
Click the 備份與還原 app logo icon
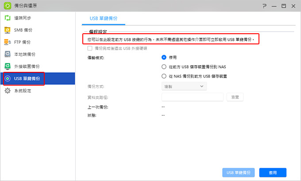pos(8,6)
